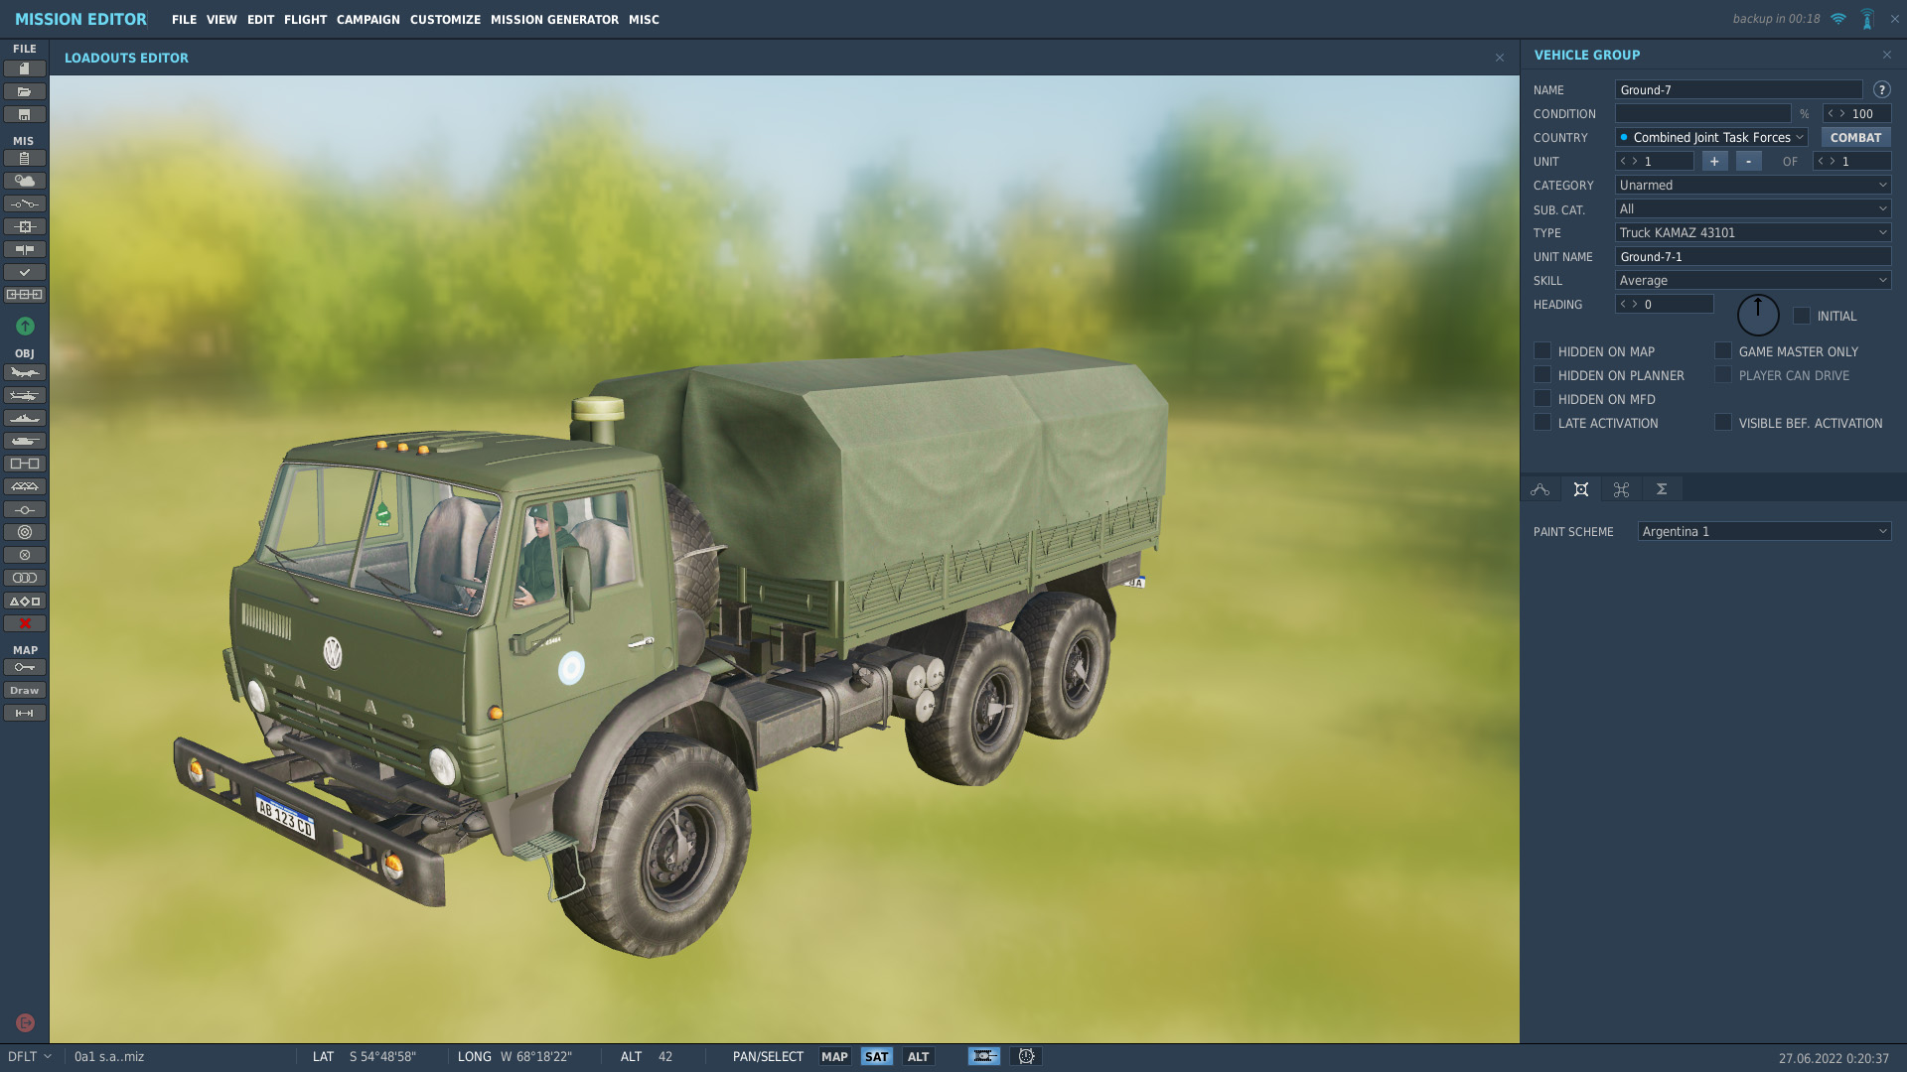Enable the Hidden on Map checkbox
The height and width of the screenshot is (1072, 1907).
(1542, 351)
